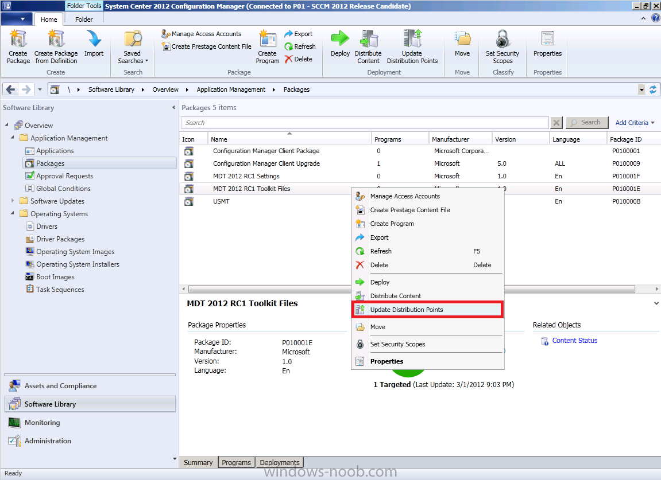Click Create Package from Definition icon
The width and height of the screenshot is (661, 480).
pyautogui.click(x=56, y=46)
